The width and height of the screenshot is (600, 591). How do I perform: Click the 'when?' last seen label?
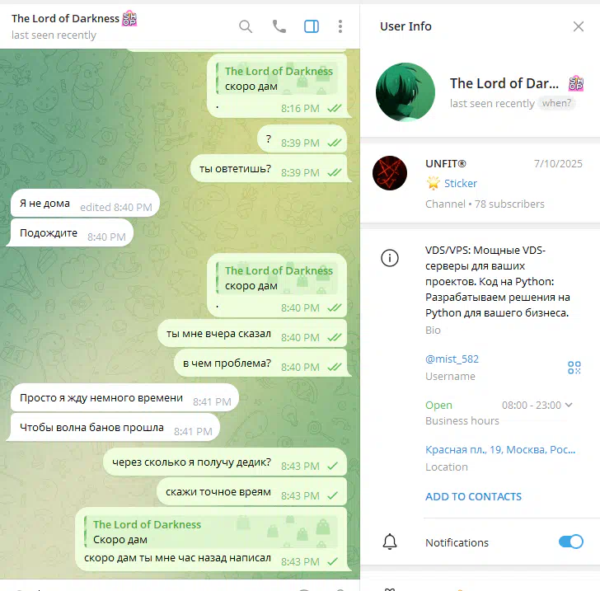pos(556,103)
